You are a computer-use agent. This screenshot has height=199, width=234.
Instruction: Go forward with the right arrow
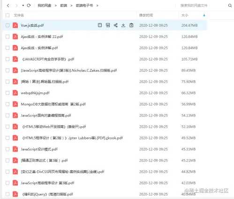click(16, 6)
